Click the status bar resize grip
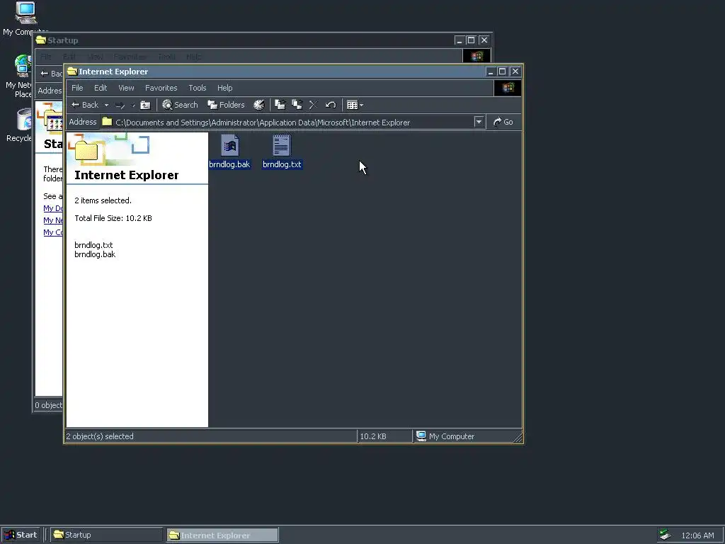The height and width of the screenshot is (544, 725). [518, 437]
